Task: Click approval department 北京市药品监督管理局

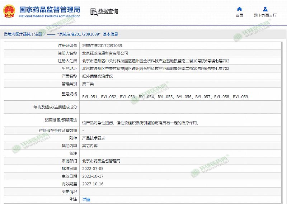Action: coord(101,161)
